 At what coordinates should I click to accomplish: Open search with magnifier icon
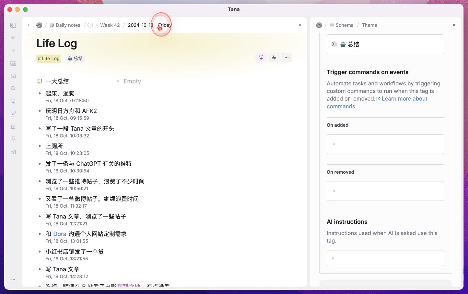click(x=13, y=89)
